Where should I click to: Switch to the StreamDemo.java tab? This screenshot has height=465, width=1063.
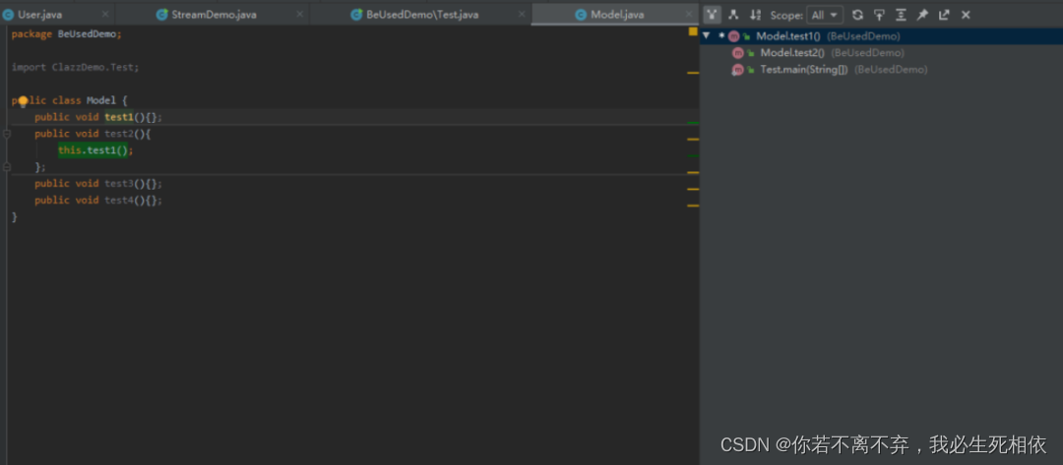(x=215, y=14)
